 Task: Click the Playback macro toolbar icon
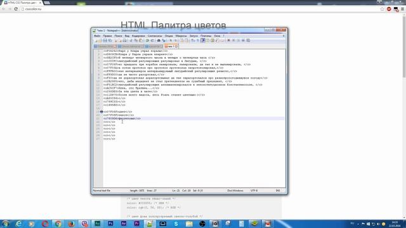point(239,41)
